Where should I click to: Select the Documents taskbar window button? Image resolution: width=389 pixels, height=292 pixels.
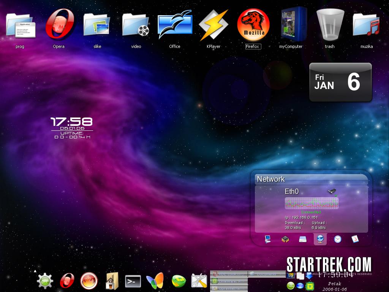(x=267, y=274)
